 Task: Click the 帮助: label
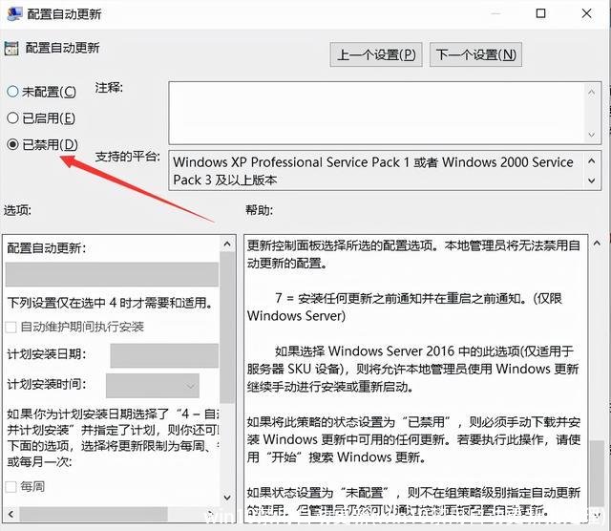point(259,210)
